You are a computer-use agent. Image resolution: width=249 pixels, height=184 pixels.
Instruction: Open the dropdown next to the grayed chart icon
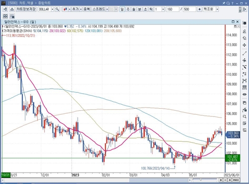116,9
